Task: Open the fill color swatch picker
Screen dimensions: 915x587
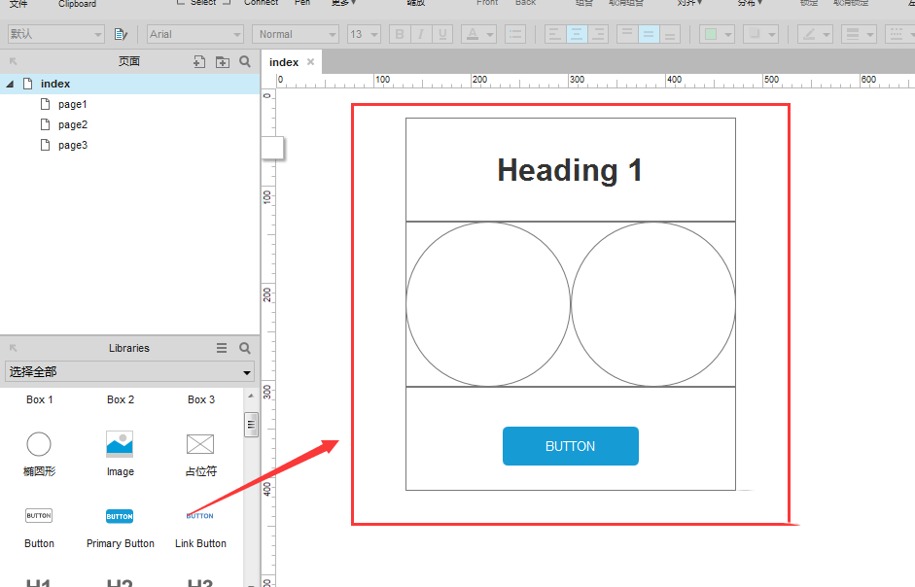Action: (x=717, y=34)
